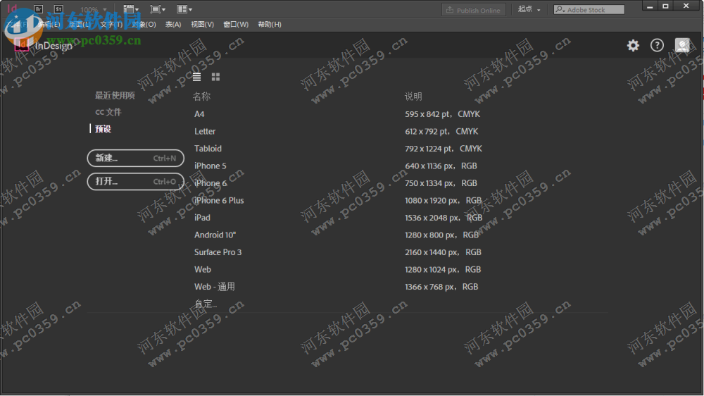704x396 pixels.
Task: Open settings with the gear icon
Action: pos(633,45)
